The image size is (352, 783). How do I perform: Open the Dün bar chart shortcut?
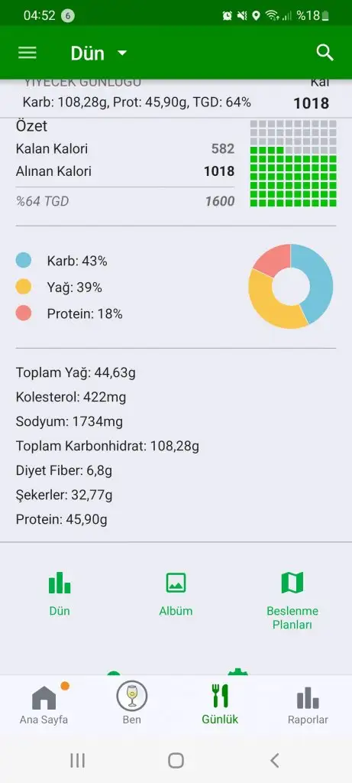[x=60, y=582]
